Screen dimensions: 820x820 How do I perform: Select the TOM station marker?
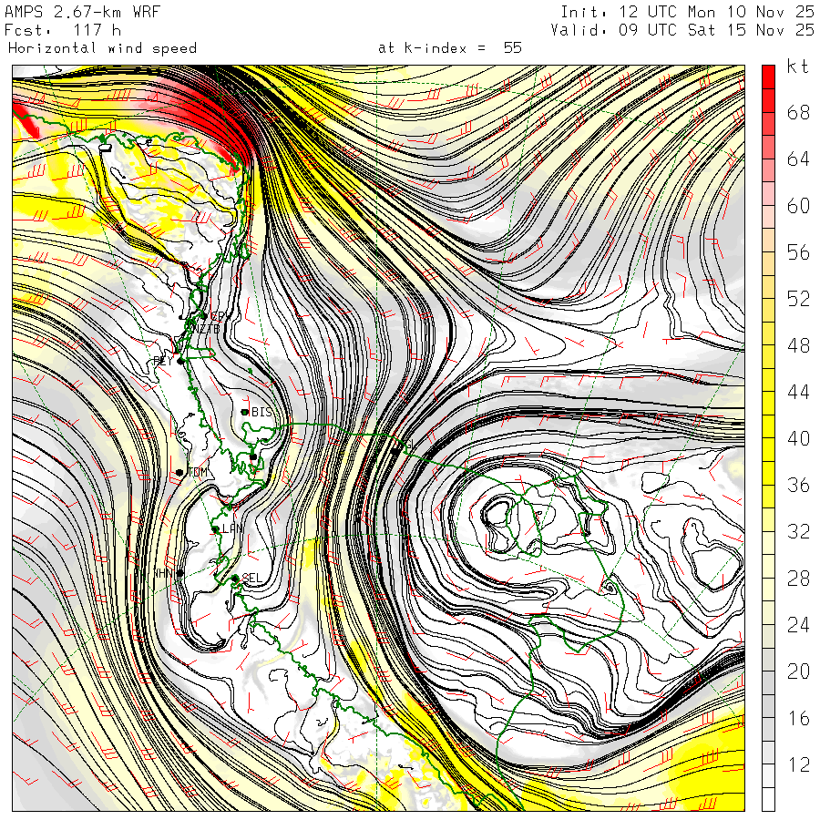pyautogui.click(x=180, y=472)
